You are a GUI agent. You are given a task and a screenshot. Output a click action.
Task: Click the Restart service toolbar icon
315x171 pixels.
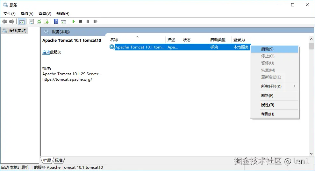tap(95, 21)
